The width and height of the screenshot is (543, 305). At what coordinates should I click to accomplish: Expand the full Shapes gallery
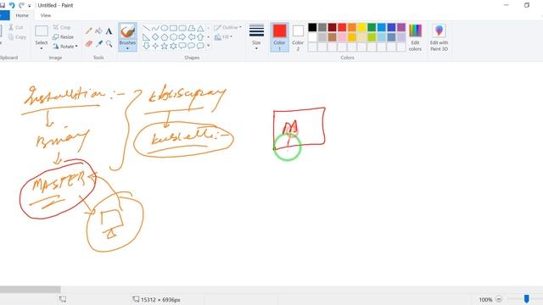(208, 46)
